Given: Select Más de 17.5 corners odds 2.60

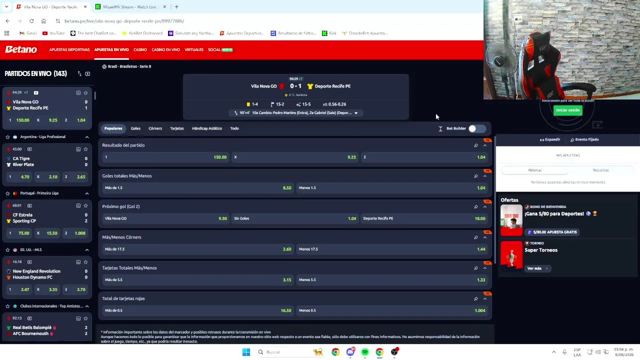Looking at the screenshot, I should click(x=197, y=249).
